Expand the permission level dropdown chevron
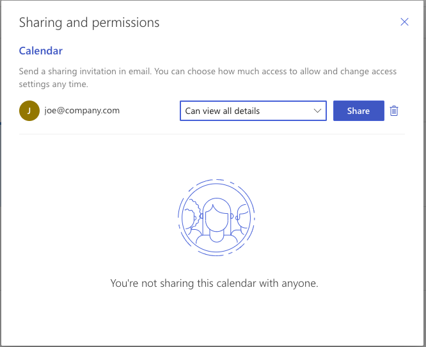426x347 pixels. 317,111
